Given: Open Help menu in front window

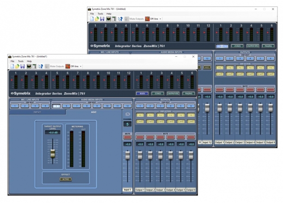Looking at the screenshot, I should [29, 61].
